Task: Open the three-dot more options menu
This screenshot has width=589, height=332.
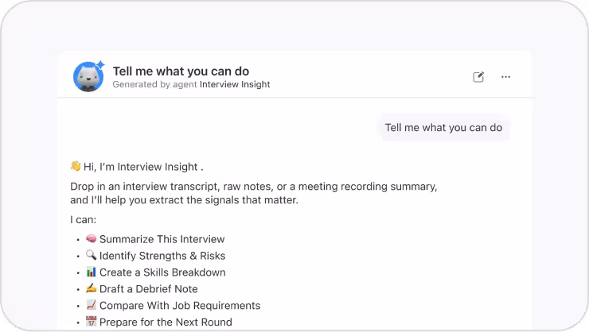Action: pyautogui.click(x=505, y=77)
